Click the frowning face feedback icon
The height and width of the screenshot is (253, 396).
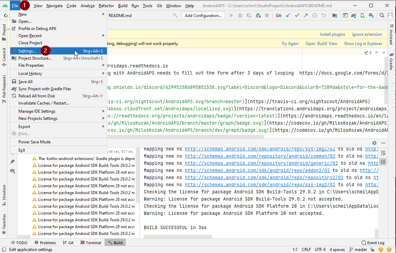(x=389, y=250)
